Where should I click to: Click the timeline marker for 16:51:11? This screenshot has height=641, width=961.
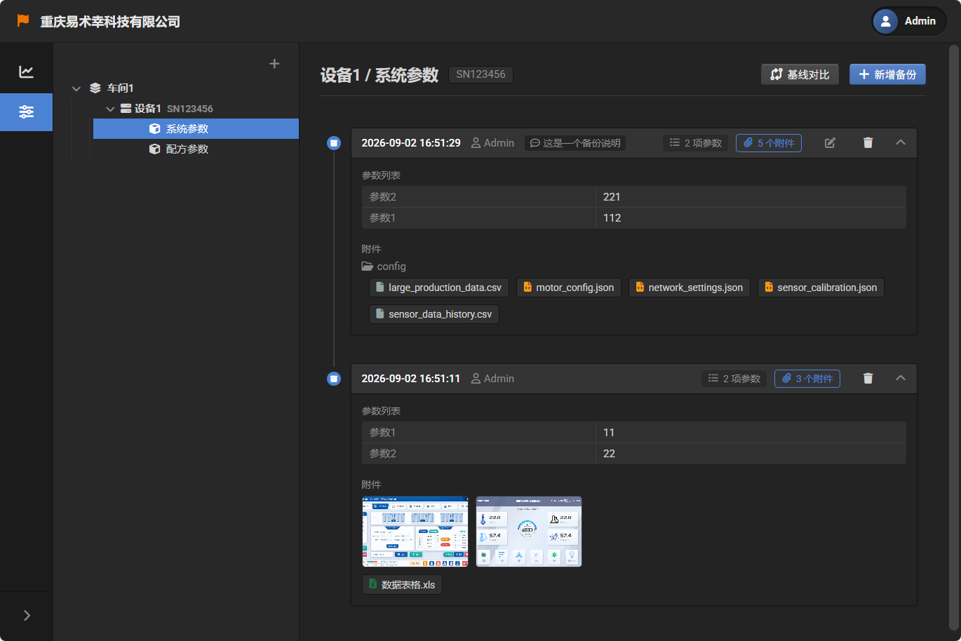pyautogui.click(x=334, y=379)
